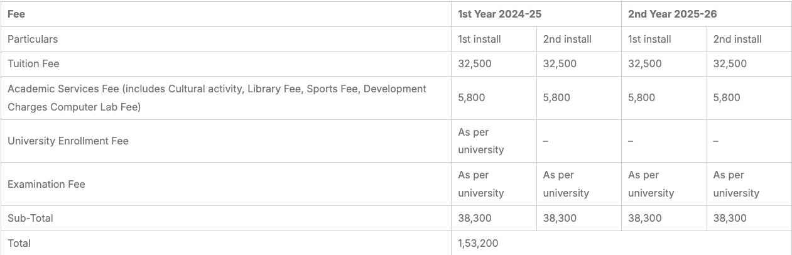Select the "University Enrollment Fee" row label

(x=68, y=141)
